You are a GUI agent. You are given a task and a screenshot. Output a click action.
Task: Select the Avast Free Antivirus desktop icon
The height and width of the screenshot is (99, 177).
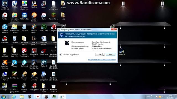tap(5, 64)
